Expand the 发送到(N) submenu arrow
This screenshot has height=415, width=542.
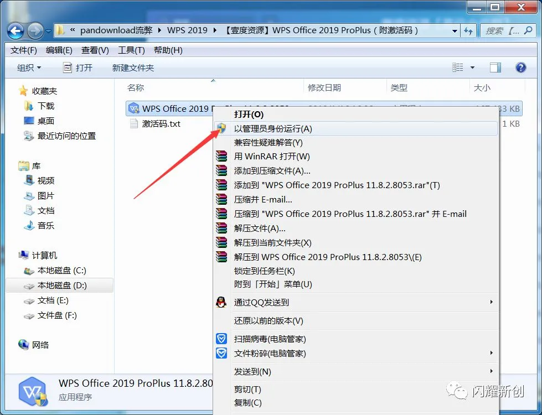pos(491,371)
